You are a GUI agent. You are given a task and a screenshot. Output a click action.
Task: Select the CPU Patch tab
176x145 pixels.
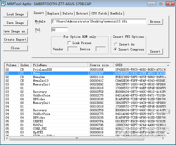(x=99, y=13)
